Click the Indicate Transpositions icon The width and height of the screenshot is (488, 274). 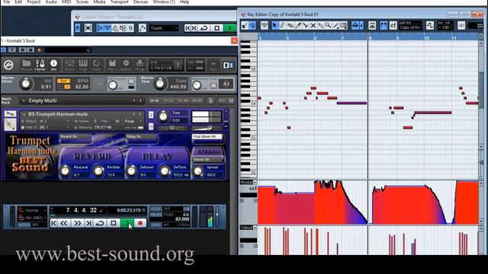point(430,25)
